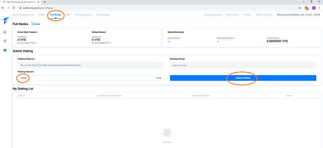Click the padlock site info icon

(20, 8)
